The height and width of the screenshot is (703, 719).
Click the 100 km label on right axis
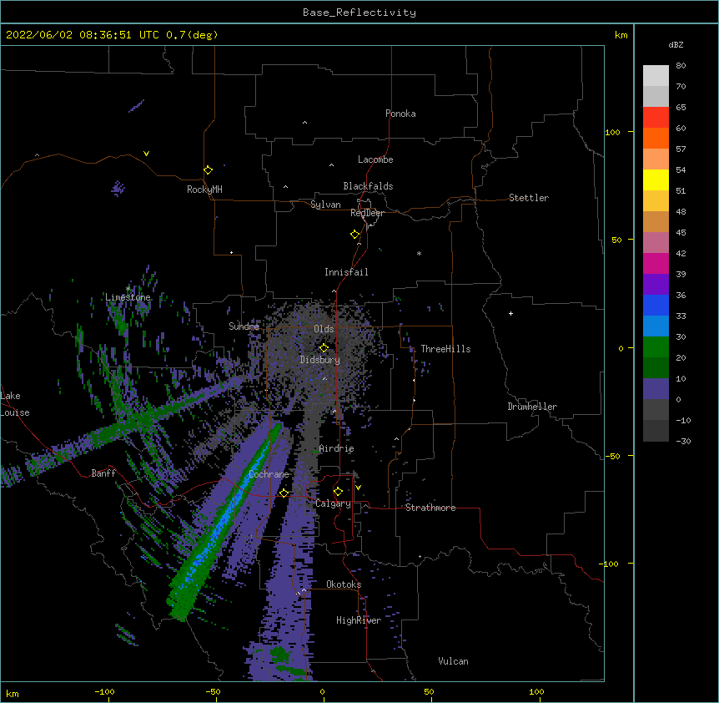pos(612,132)
